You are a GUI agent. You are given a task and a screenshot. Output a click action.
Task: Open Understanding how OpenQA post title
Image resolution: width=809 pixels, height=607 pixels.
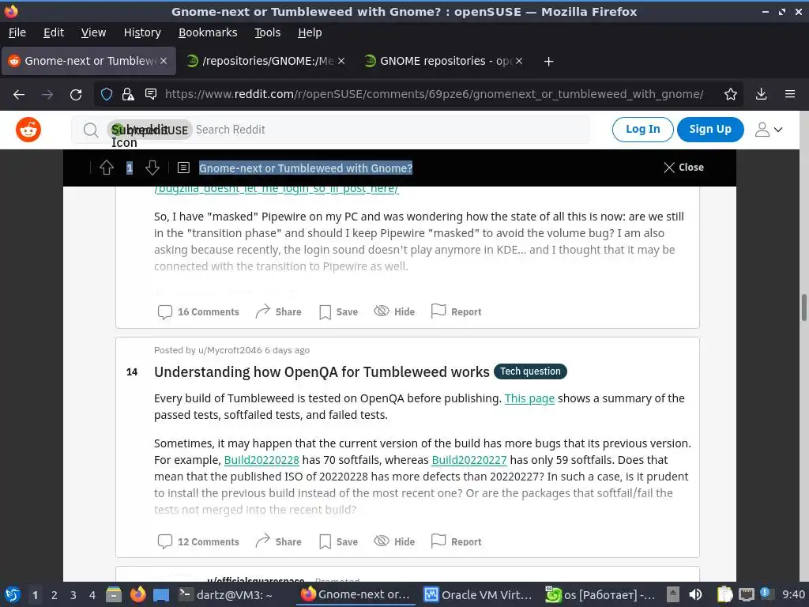point(322,372)
